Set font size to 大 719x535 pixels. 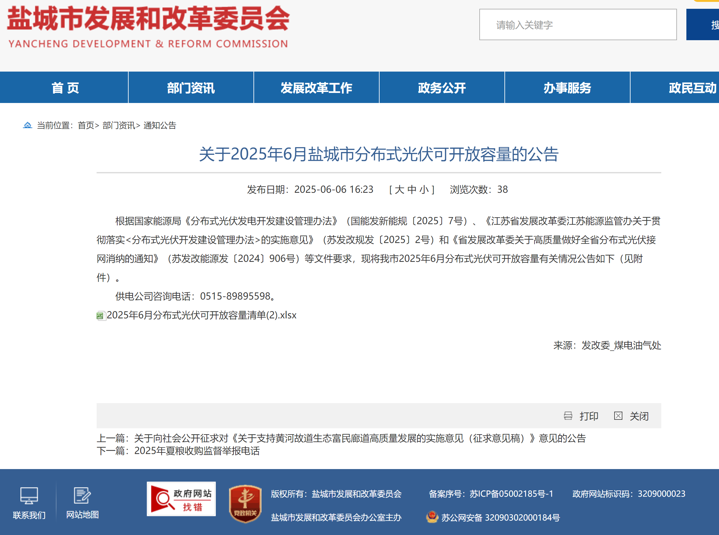[400, 189]
